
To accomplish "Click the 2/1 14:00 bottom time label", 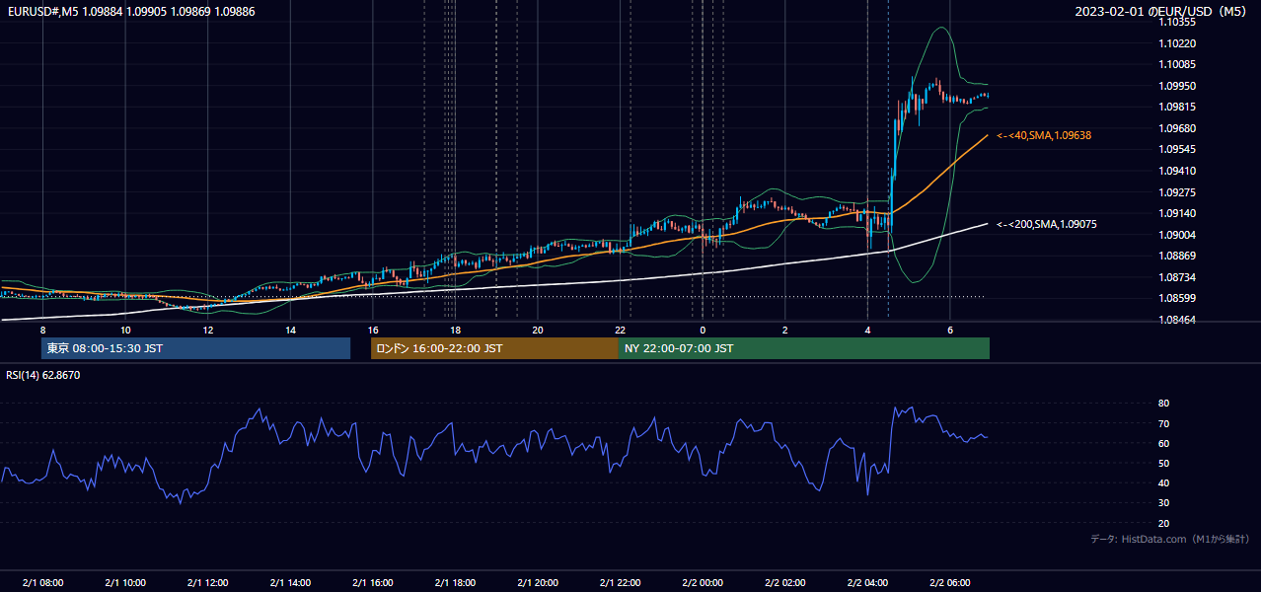I will (x=290, y=583).
